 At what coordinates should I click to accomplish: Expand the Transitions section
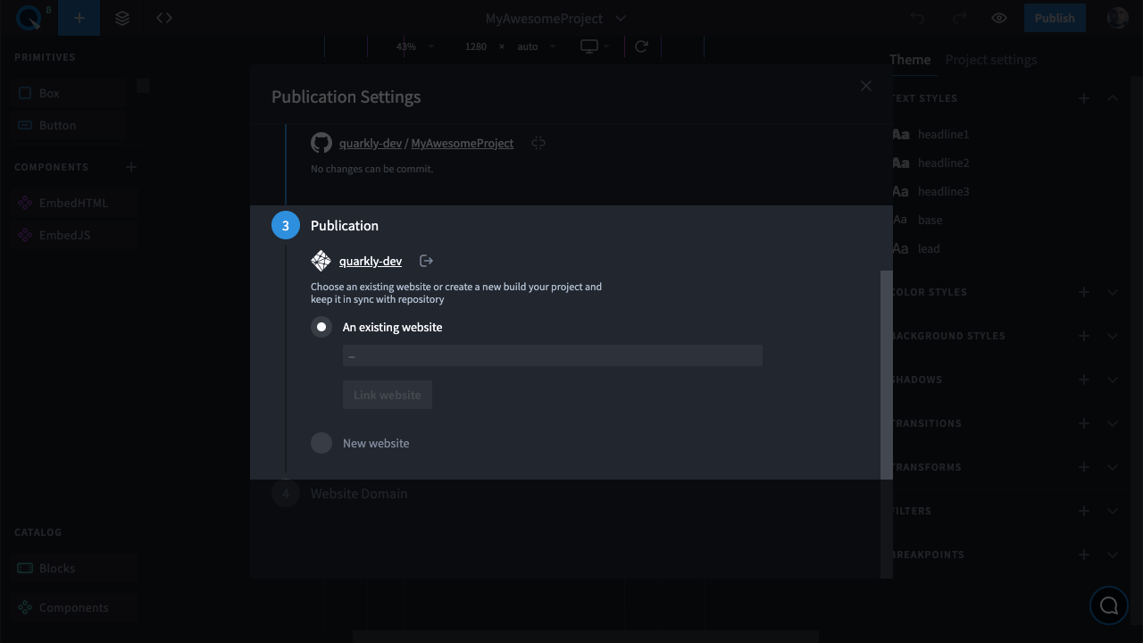(1113, 423)
